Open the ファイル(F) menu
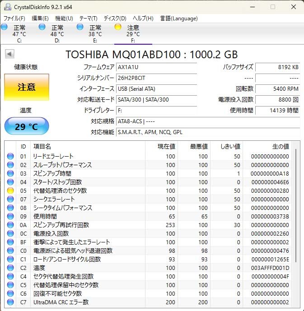This screenshot has height=311, width=304. point(14,19)
